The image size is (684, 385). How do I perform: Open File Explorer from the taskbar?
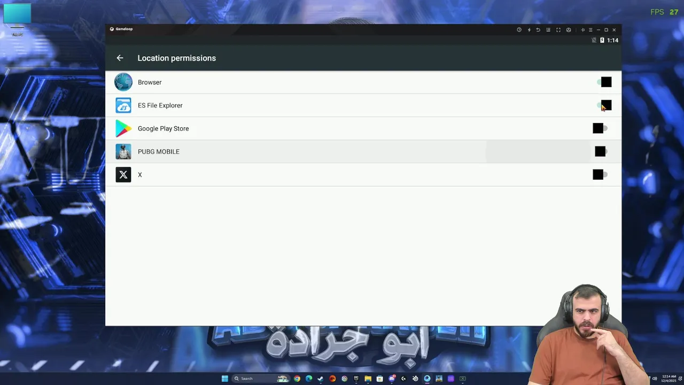click(368, 379)
